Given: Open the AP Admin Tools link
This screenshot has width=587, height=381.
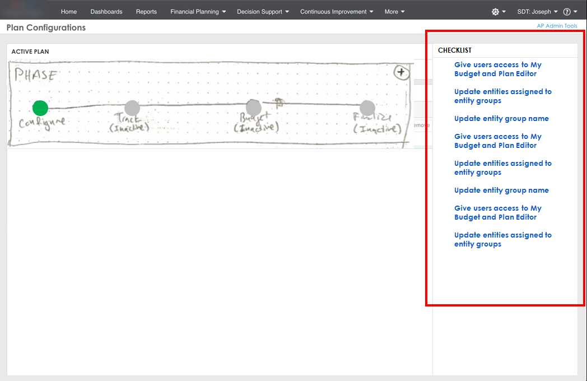Looking at the screenshot, I should [557, 26].
